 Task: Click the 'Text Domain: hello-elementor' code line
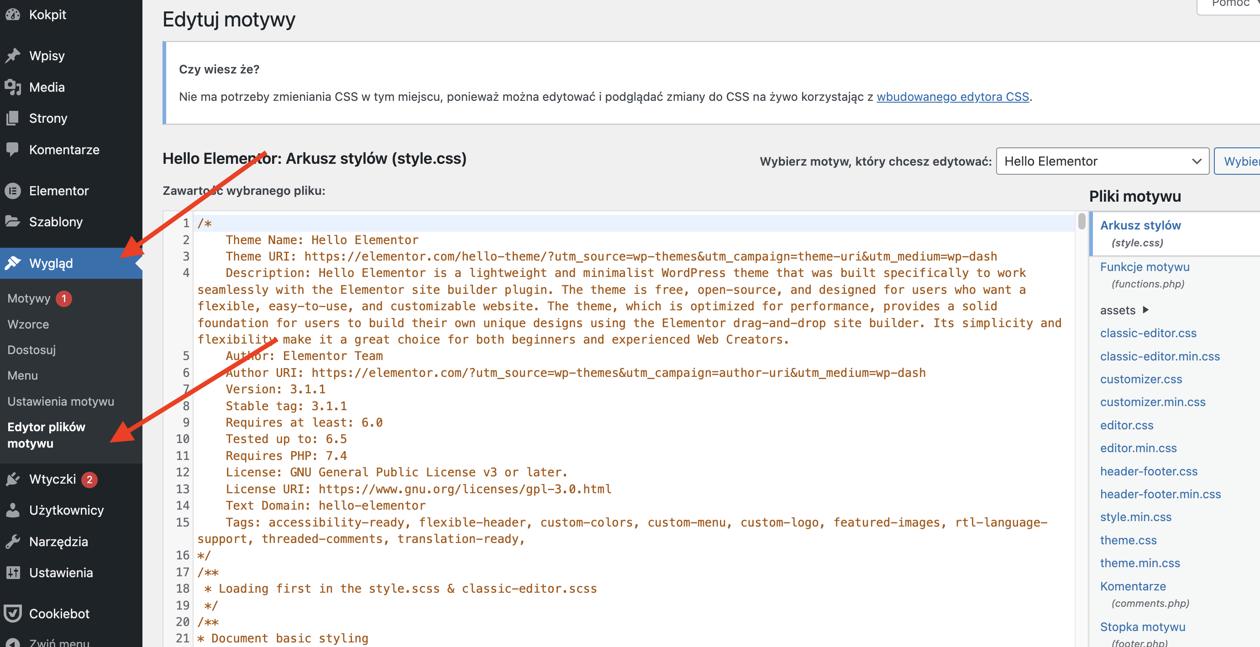click(325, 505)
